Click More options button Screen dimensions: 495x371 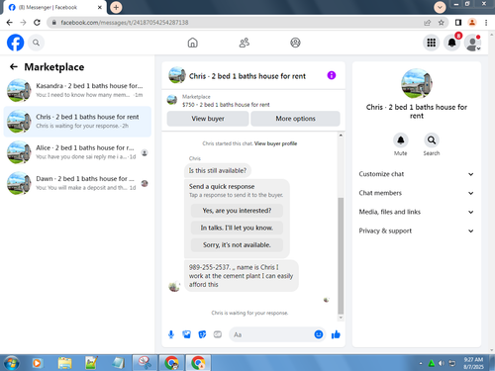(295, 119)
